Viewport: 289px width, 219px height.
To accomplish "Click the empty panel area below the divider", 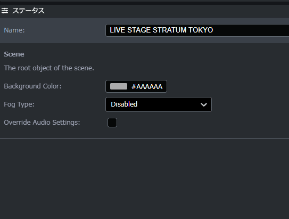I will [x=145, y=179].
